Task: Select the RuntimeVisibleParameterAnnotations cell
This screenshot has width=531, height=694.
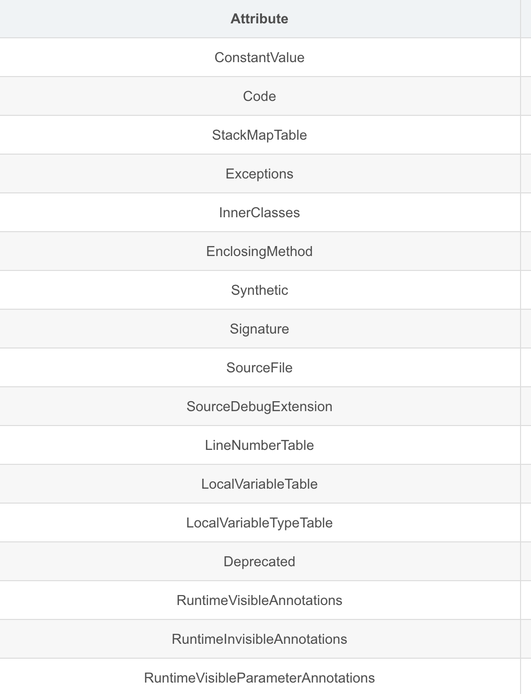Action: (x=259, y=678)
